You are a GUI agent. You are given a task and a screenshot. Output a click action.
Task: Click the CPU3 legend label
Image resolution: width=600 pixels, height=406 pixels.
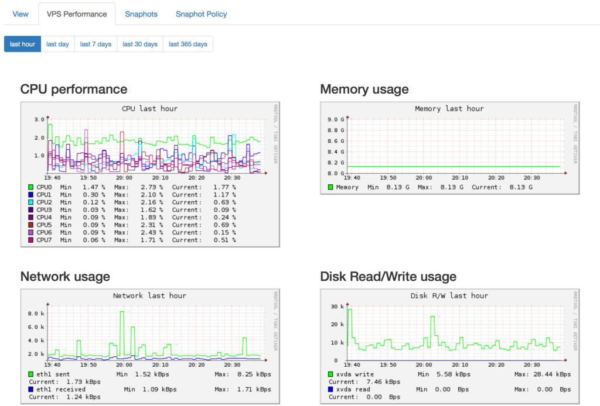click(x=44, y=209)
